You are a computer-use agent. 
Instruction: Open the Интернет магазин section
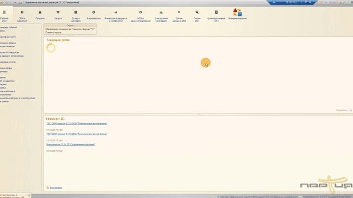point(238,14)
